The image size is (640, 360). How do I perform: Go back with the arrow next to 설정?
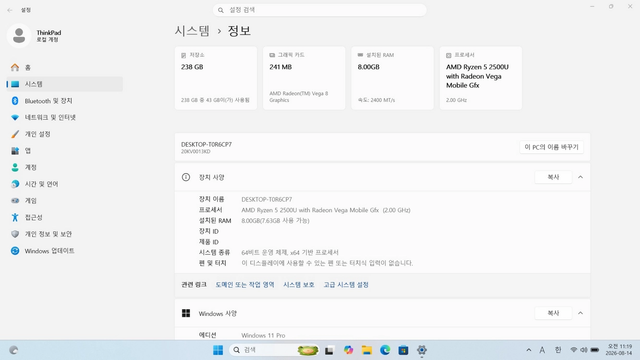point(10,10)
